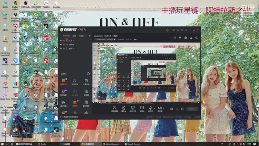Click the stream title 玩Starlink - Battle f
Screen dimensions: 259x146
click(102, 36)
